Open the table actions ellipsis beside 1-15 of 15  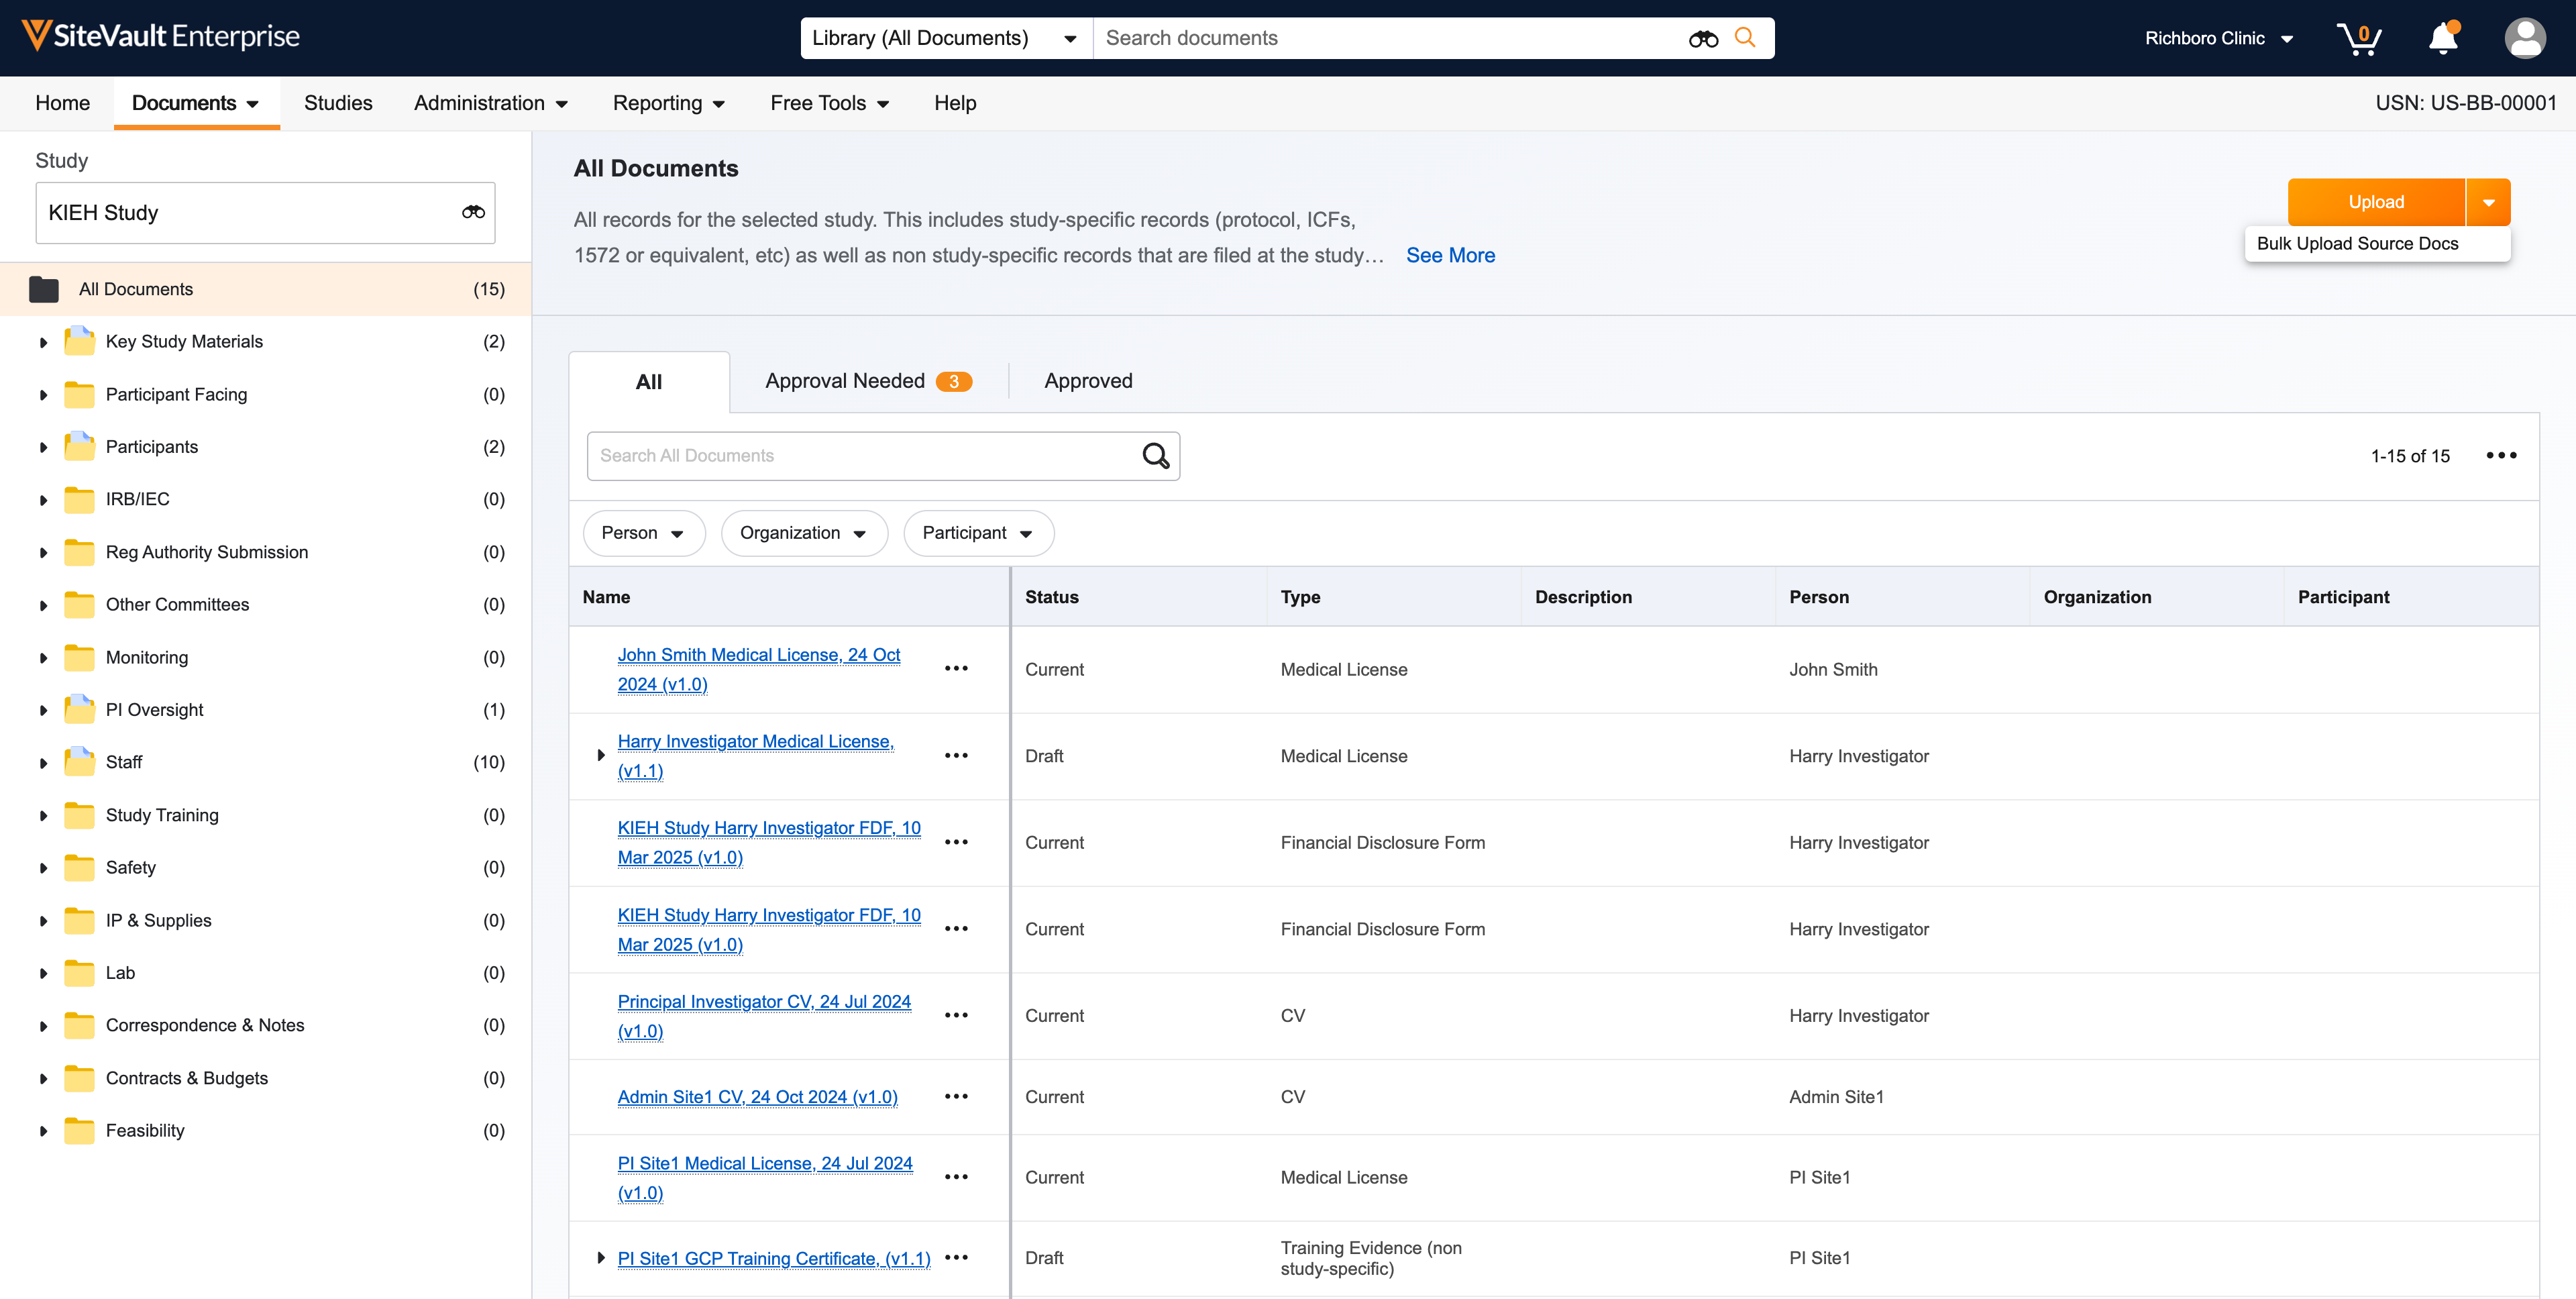(x=2501, y=455)
